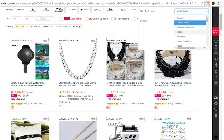Click the colorful round extension icon
This screenshot has width=224, height=140.
point(213,3)
